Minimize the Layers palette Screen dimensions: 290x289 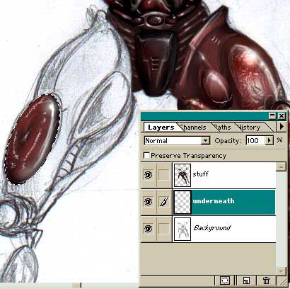[272, 116]
